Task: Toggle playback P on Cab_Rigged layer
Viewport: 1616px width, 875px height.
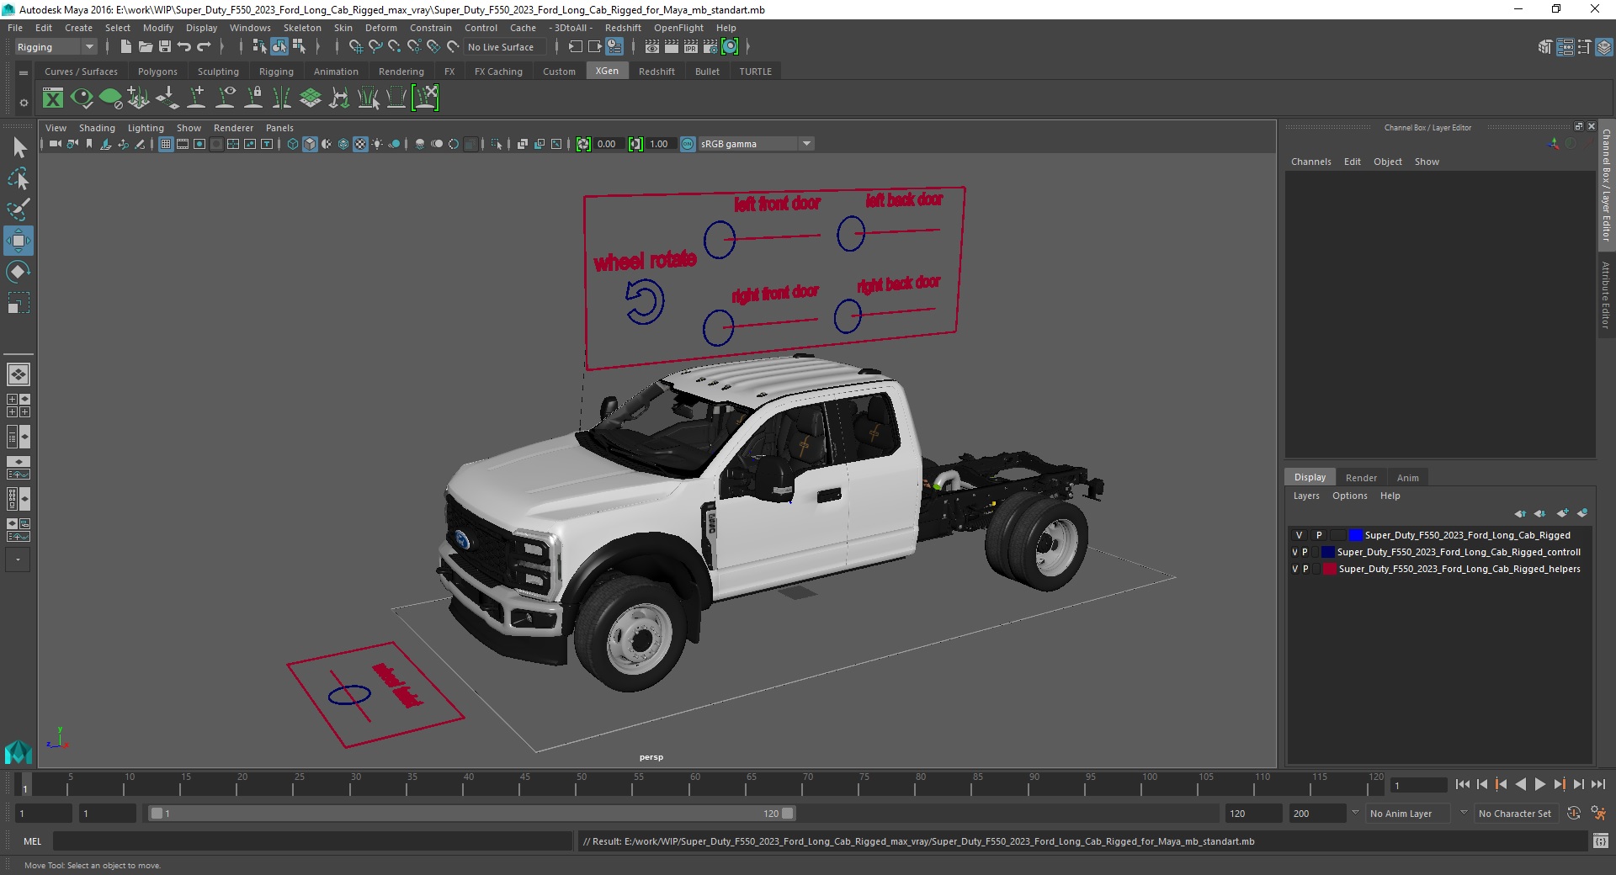Action: [x=1319, y=535]
